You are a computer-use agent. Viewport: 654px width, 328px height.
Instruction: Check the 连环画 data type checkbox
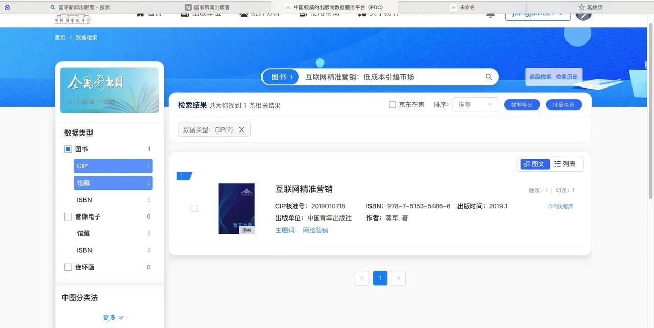click(68, 267)
